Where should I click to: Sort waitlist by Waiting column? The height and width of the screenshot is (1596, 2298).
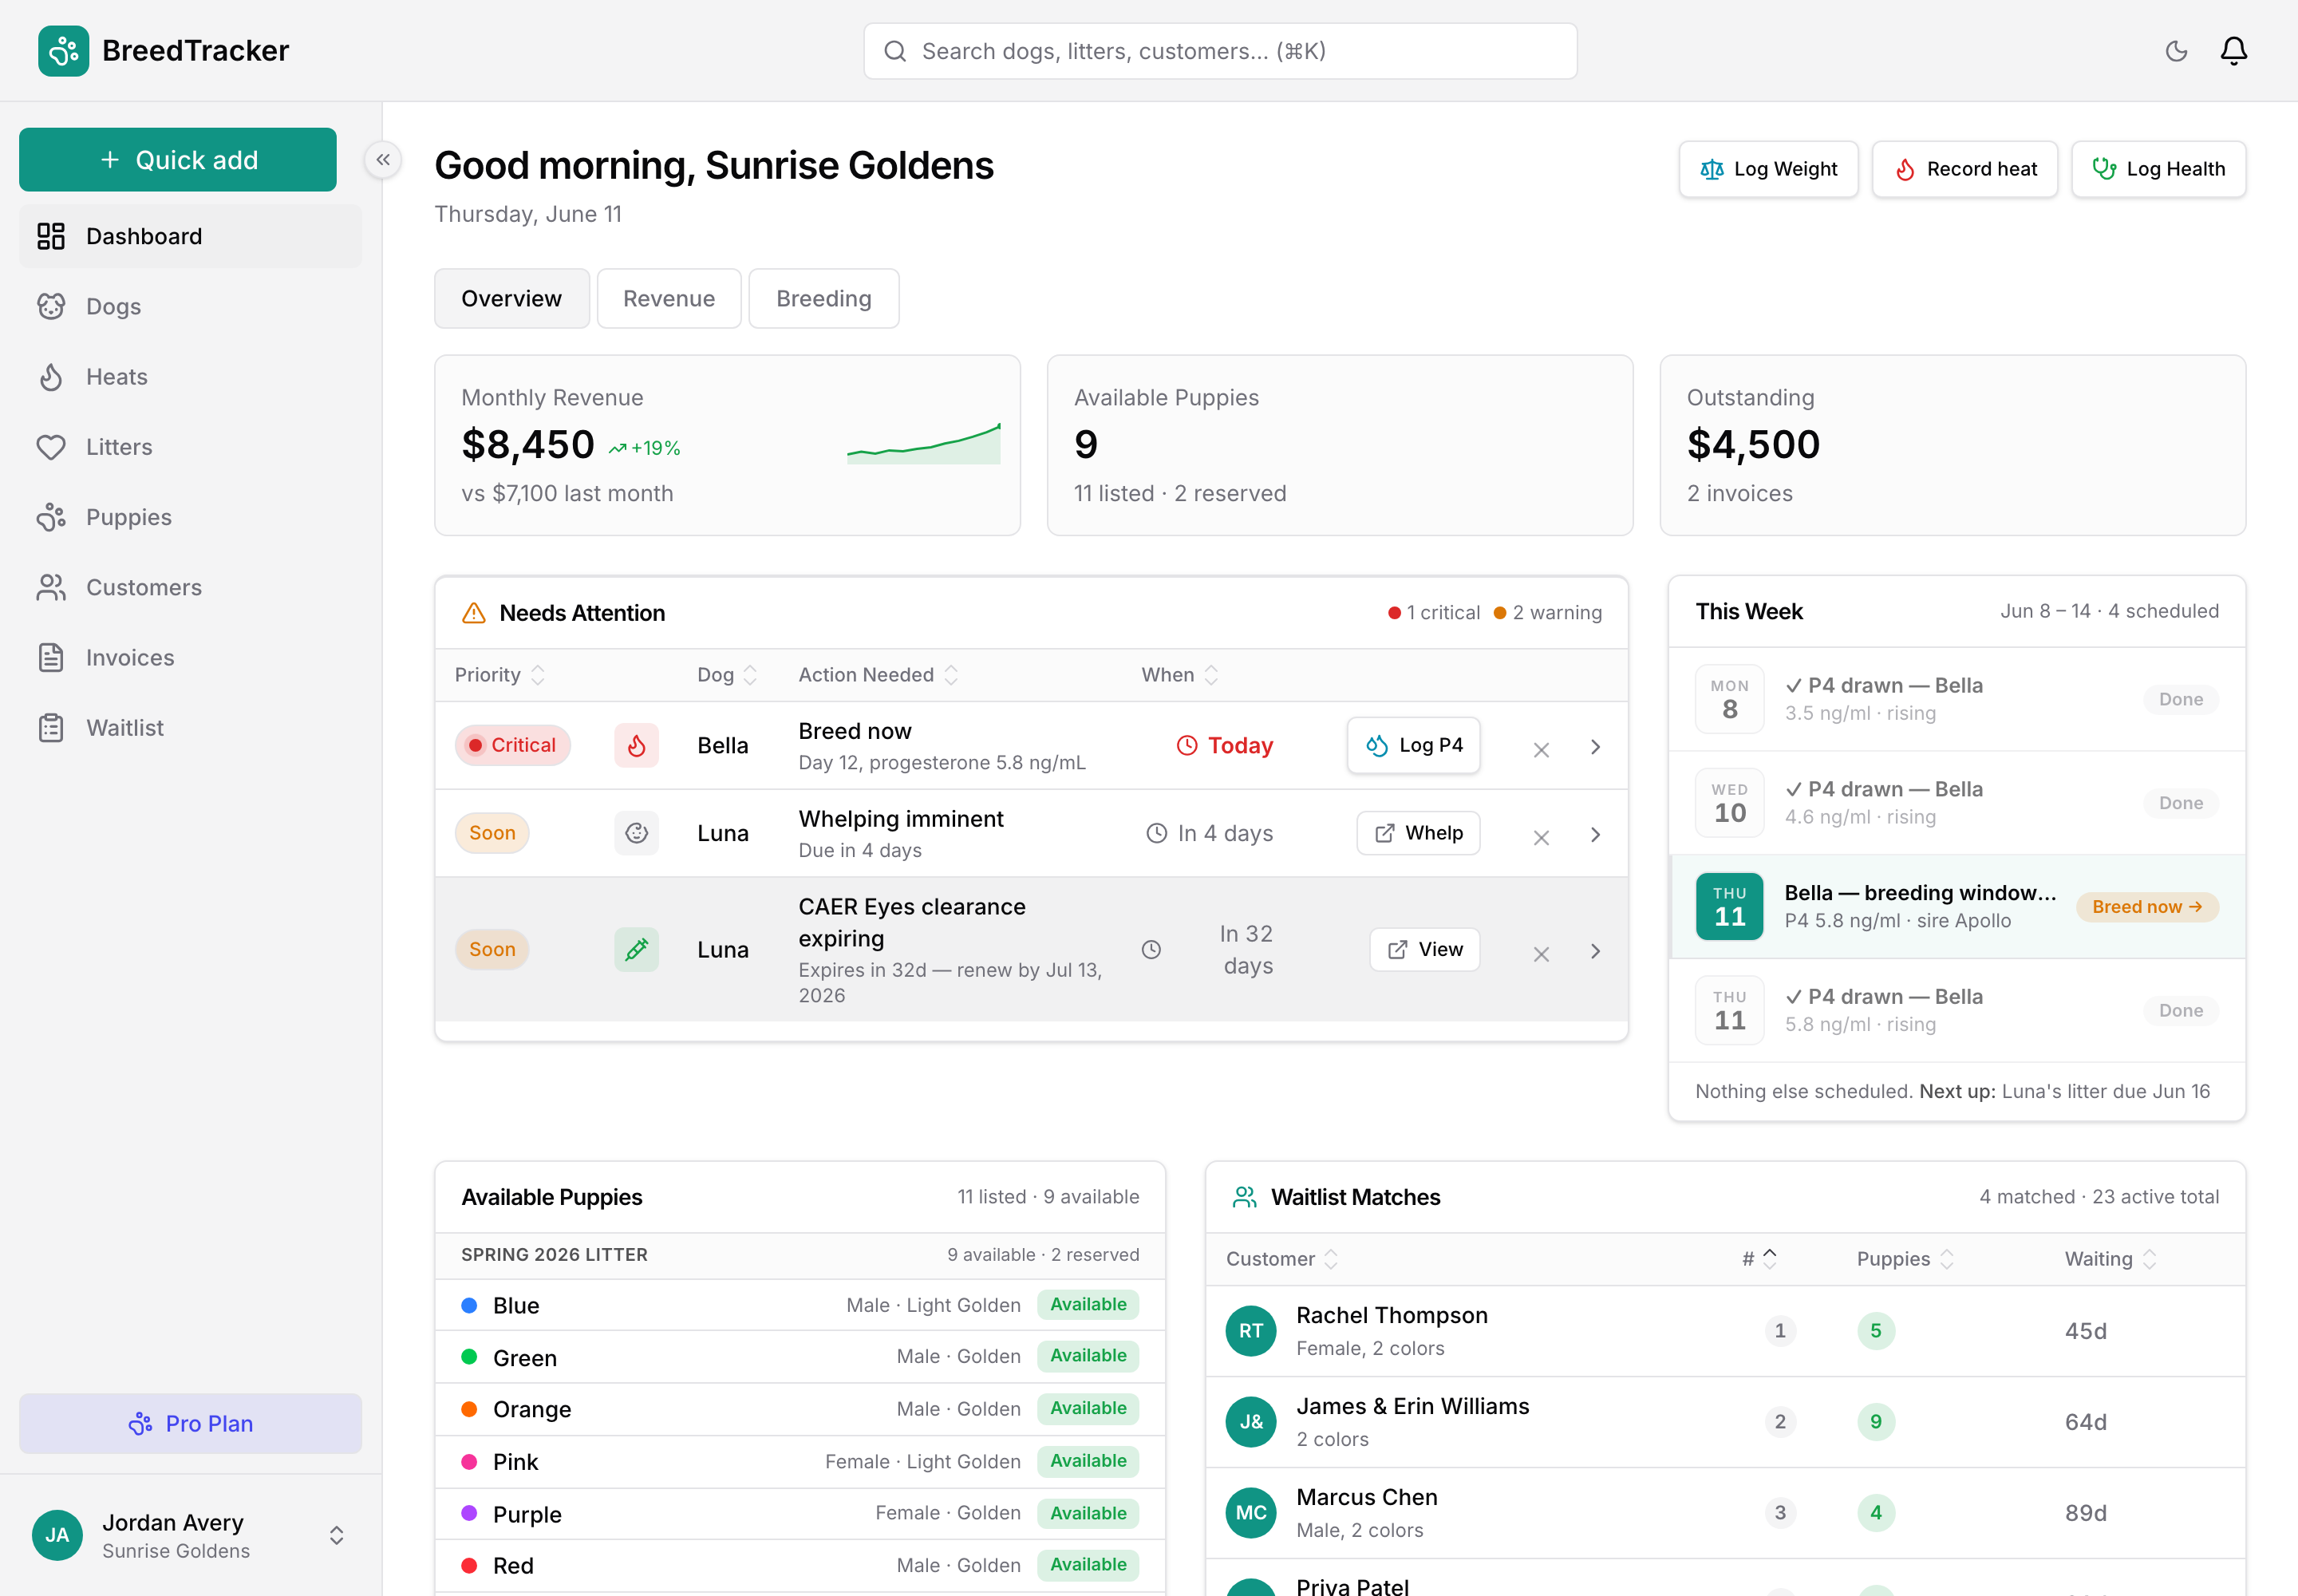2110,1259
